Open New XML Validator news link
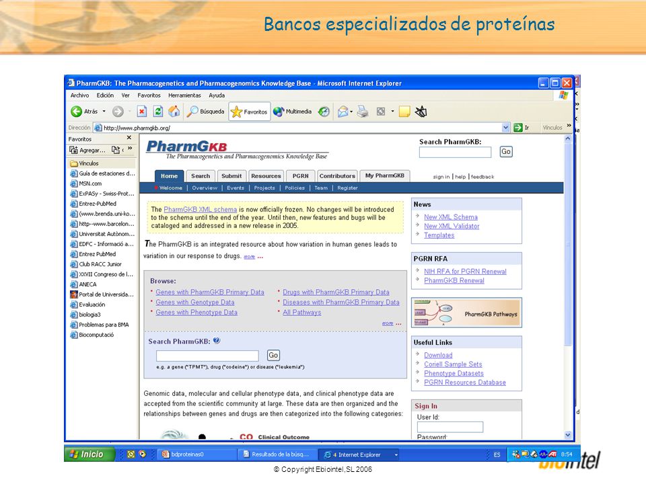 point(452,227)
